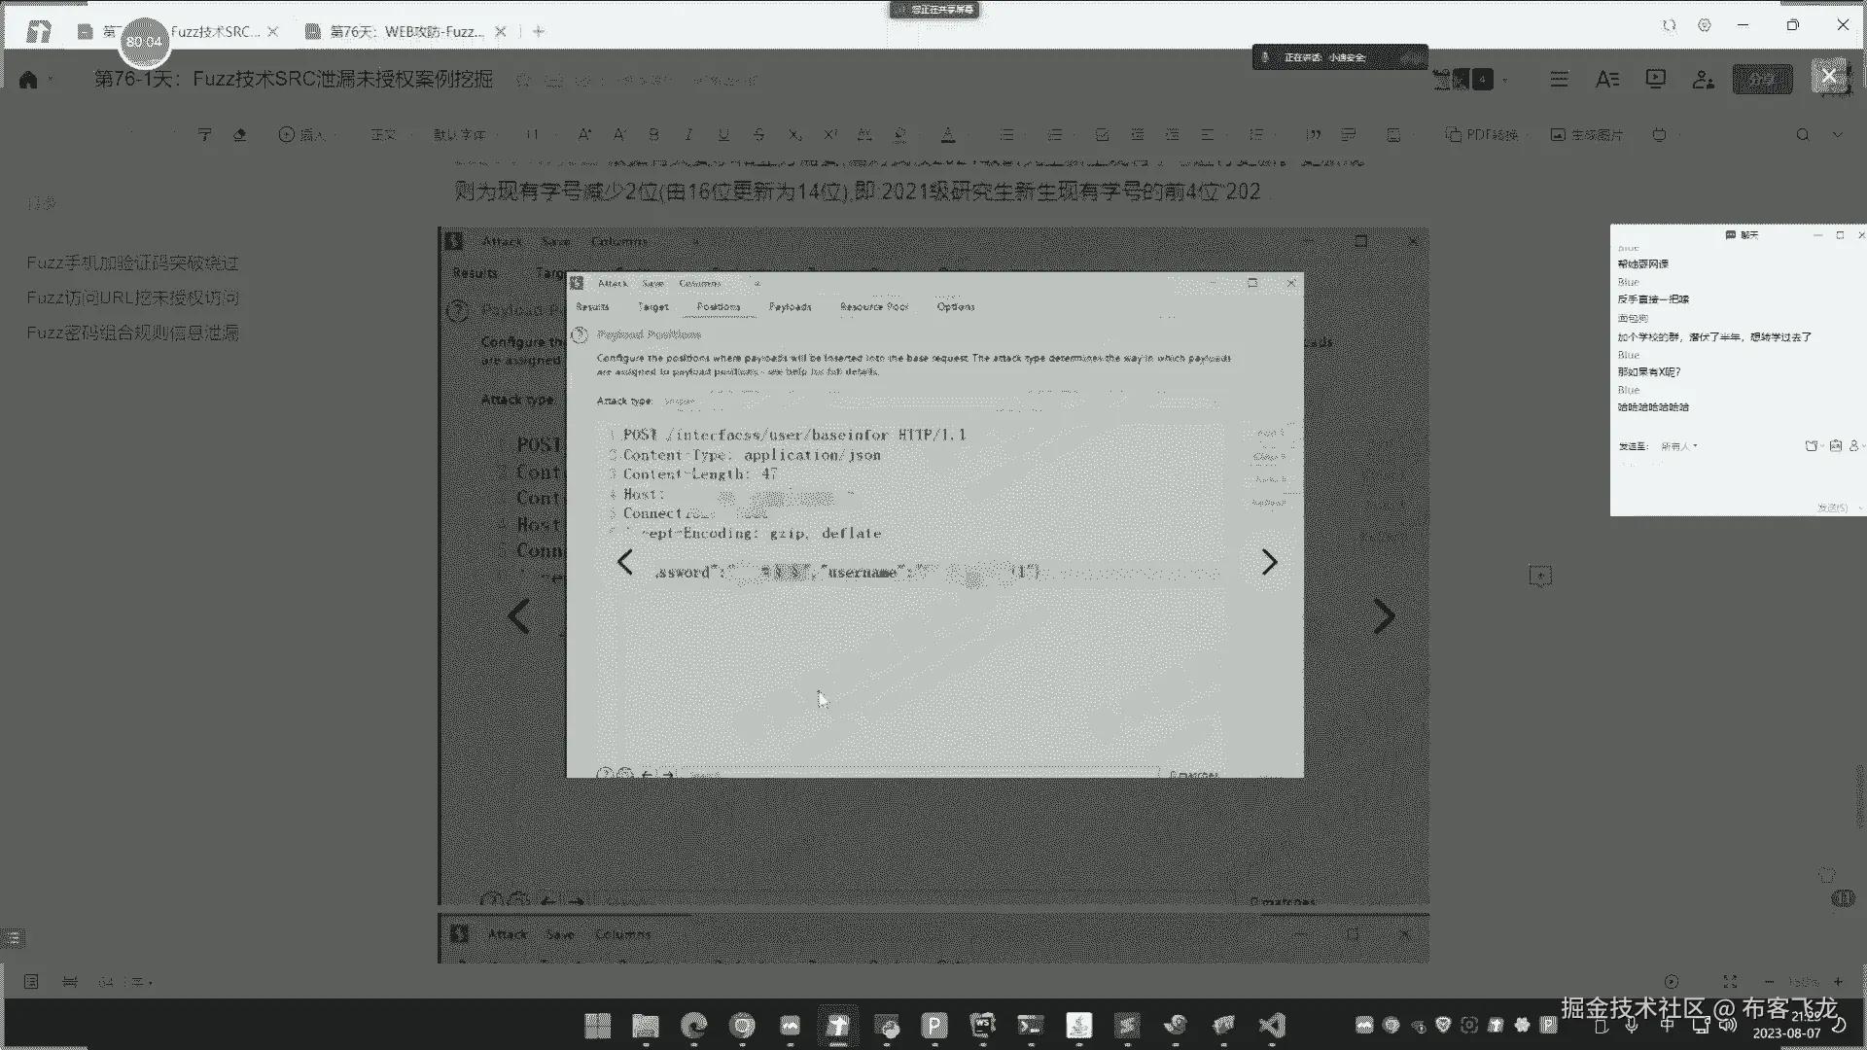
Task: Toggle underline formatting in toolbar
Action: pyautogui.click(x=723, y=135)
